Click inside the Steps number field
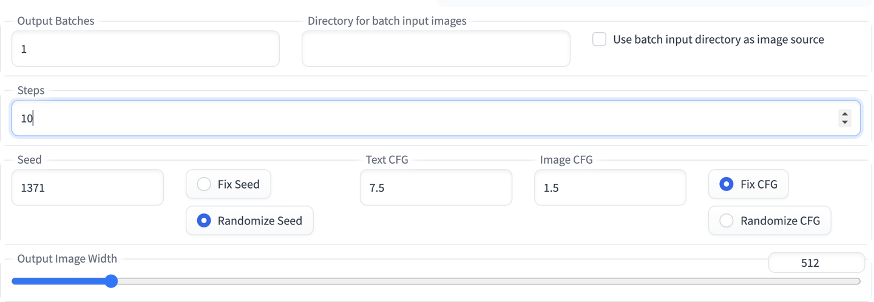The width and height of the screenshot is (874, 302). (425, 118)
